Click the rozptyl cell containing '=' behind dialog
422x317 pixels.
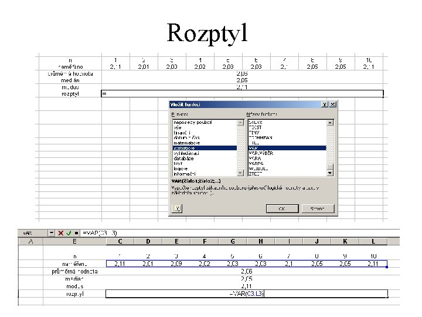click(242, 93)
